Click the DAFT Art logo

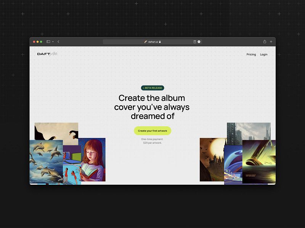(x=47, y=54)
